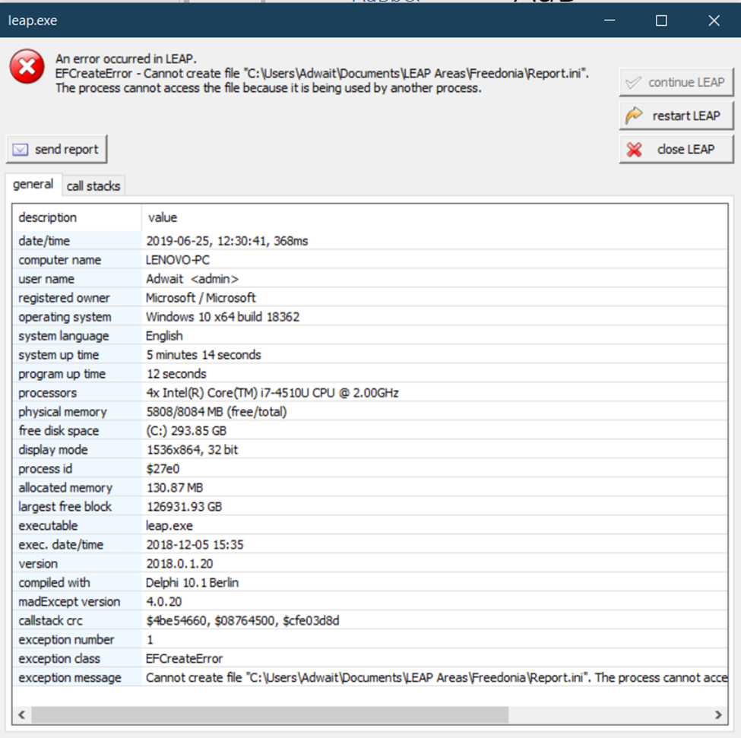
Task: Click the horizontal scrollbar right arrow
Action: click(718, 715)
